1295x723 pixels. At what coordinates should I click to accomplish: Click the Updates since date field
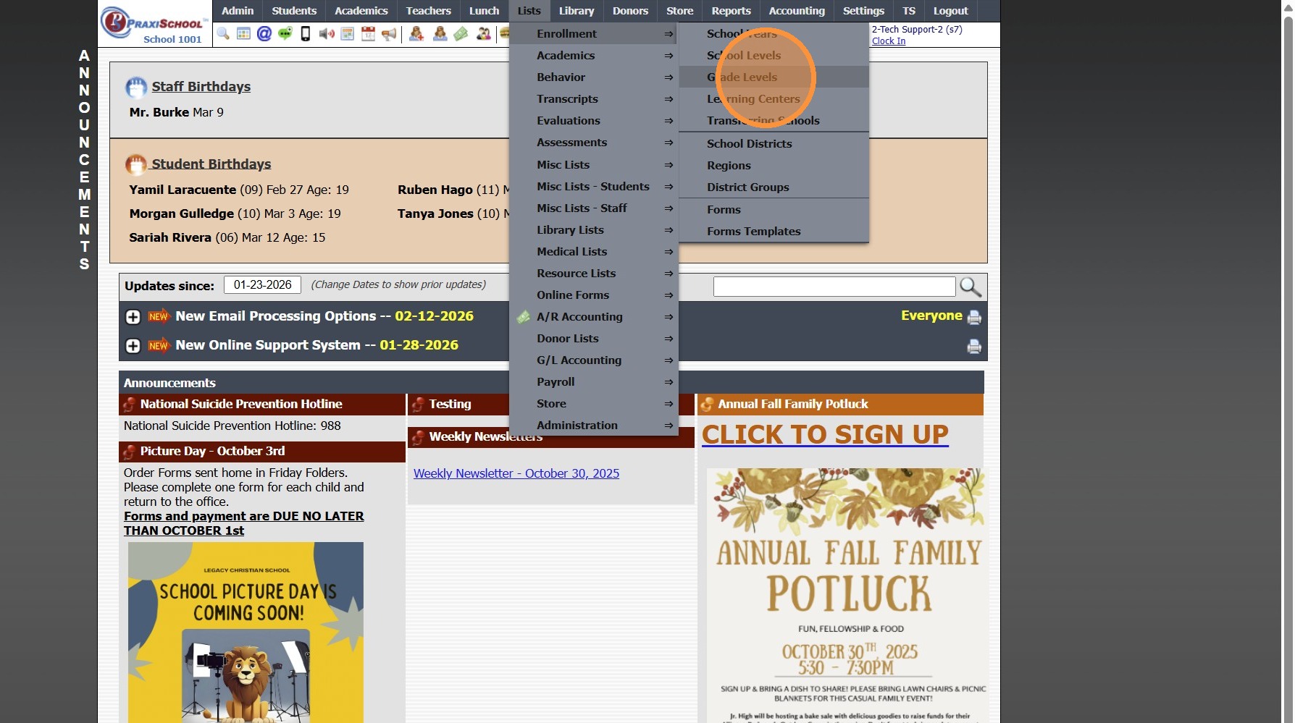pos(262,285)
